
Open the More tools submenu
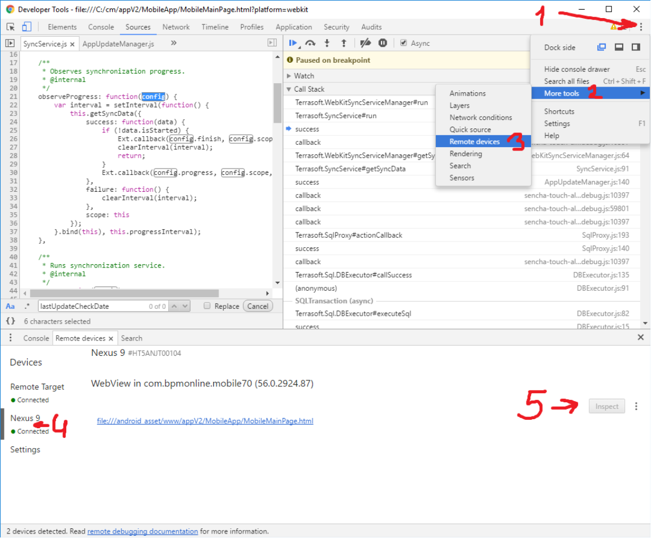click(590, 93)
